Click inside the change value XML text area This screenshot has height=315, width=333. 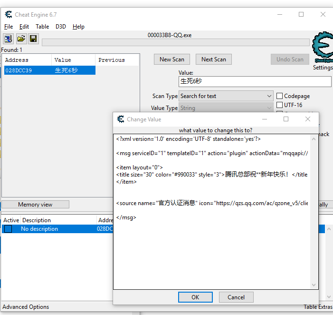pyautogui.click(x=212, y=212)
